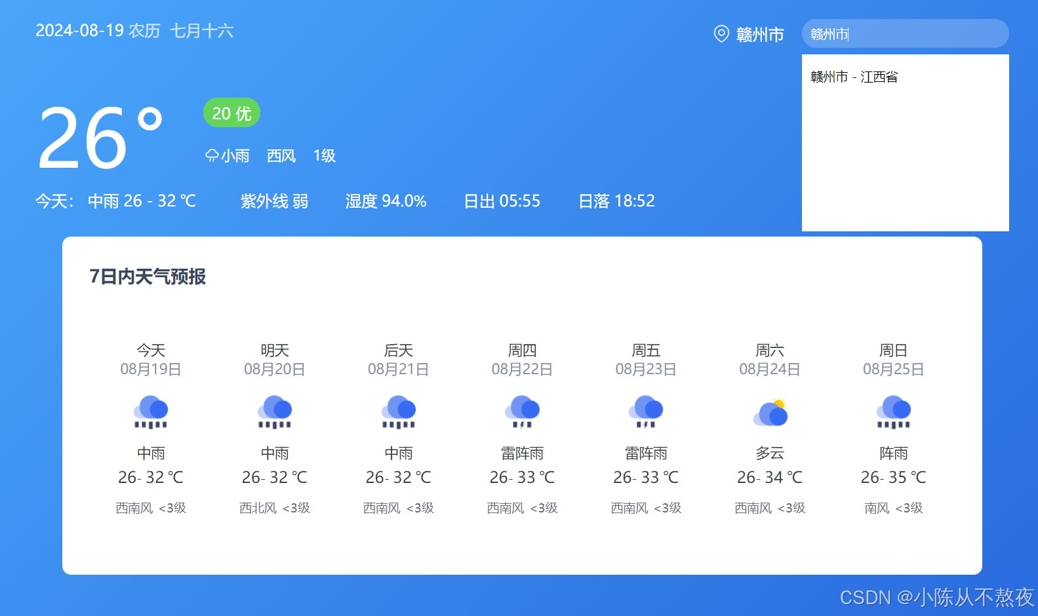
Task: Click the 周四 day label
Action: coord(522,351)
